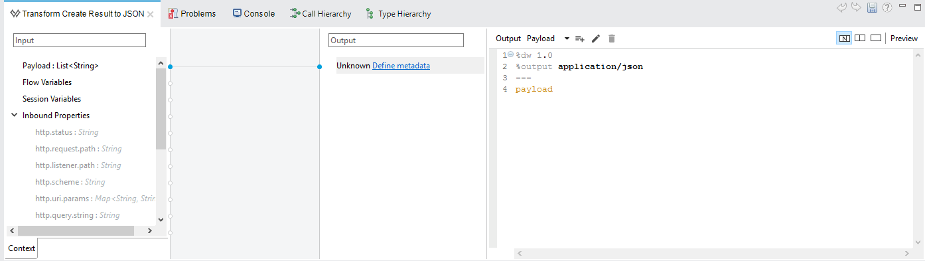This screenshot has width=925, height=261.
Task: Show graphic and source view layout
Action: (844, 39)
